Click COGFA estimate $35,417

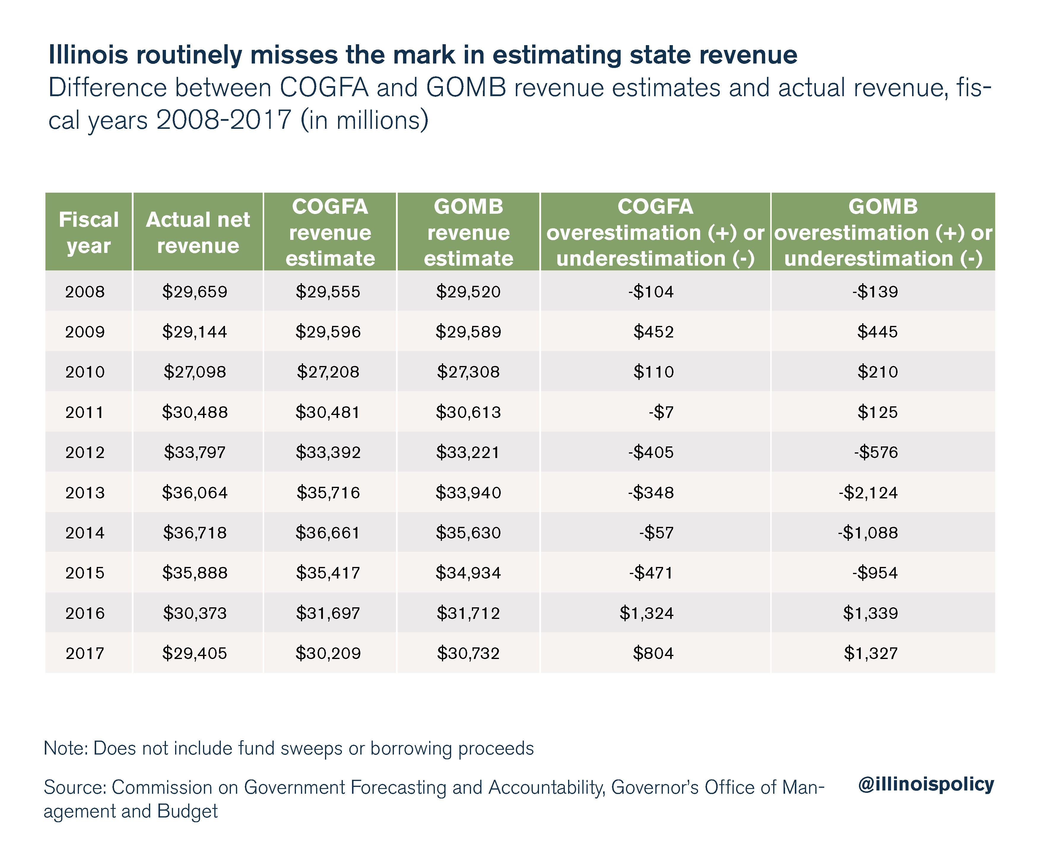[328, 573]
